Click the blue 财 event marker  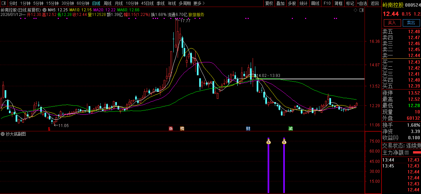point(248,129)
